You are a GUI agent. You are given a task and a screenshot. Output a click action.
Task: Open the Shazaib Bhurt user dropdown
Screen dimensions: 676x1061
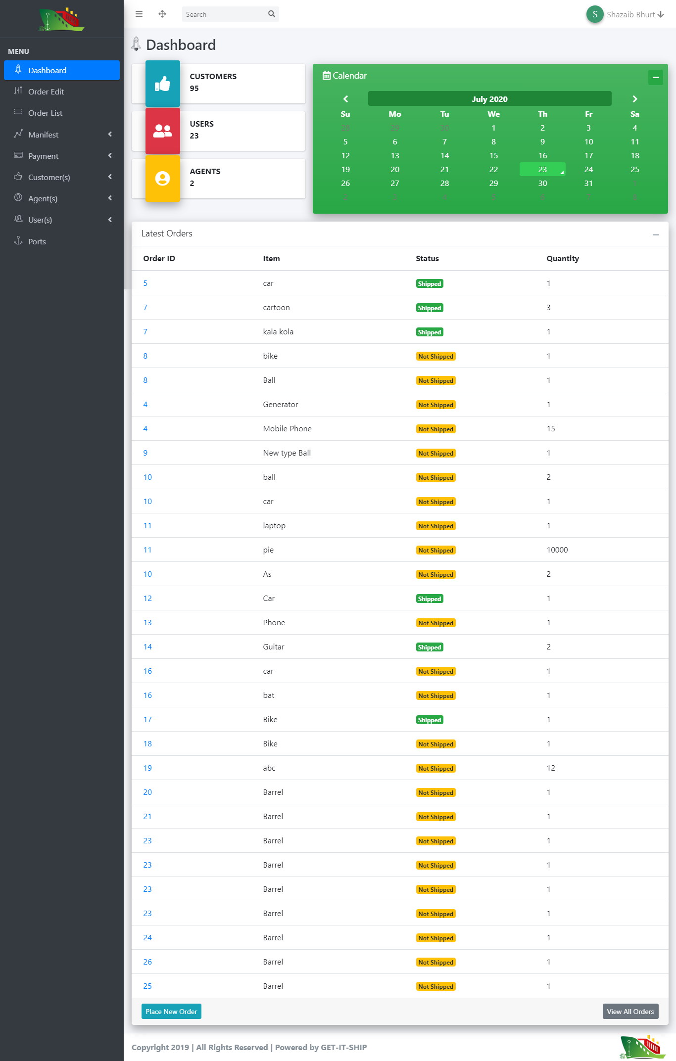tap(635, 14)
